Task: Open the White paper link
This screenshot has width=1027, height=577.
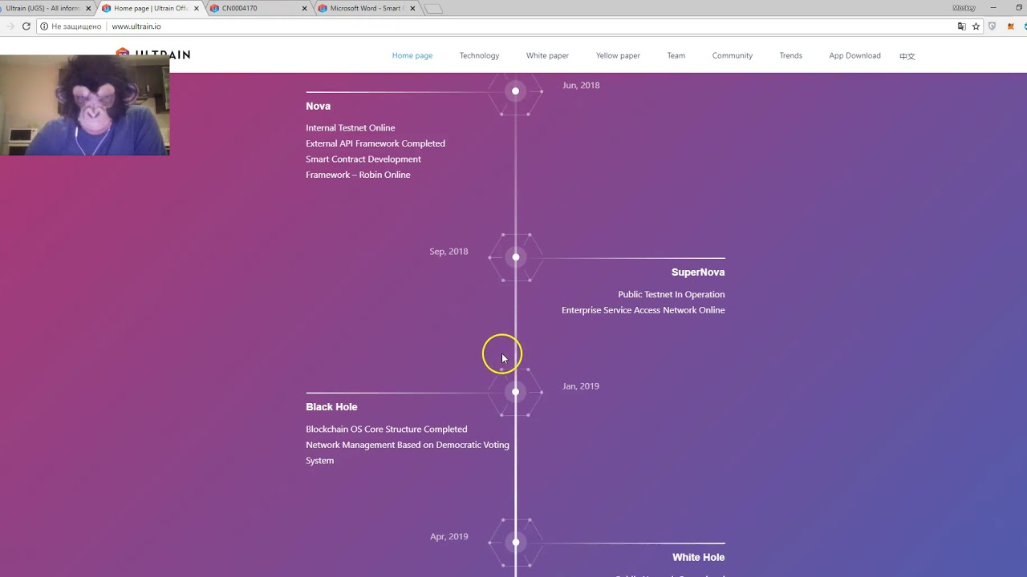Action: coord(547,55)
